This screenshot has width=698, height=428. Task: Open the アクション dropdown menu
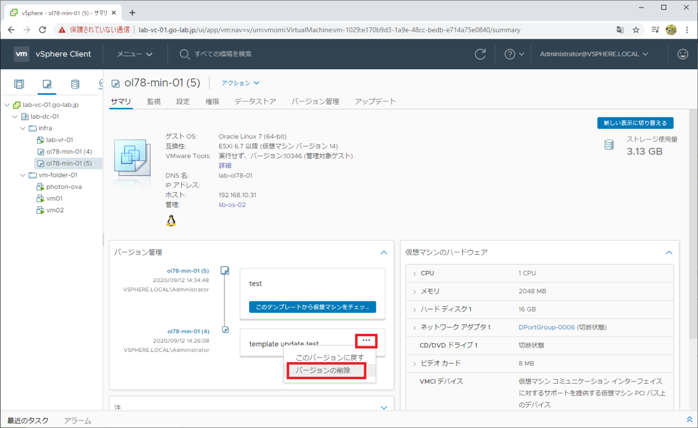240,83
